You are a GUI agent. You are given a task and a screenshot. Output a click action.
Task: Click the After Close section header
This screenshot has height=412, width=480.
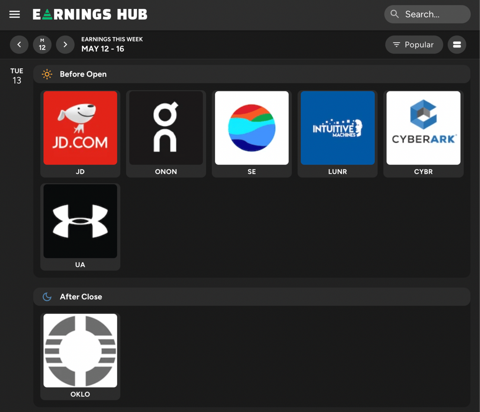(x=252, y=296)
